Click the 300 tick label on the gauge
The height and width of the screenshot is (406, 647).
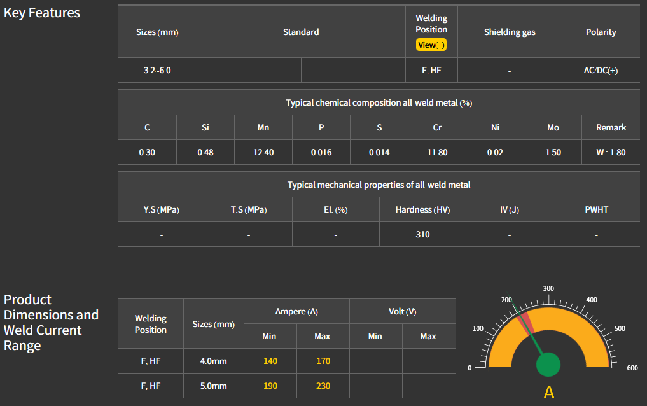point(548,288)
